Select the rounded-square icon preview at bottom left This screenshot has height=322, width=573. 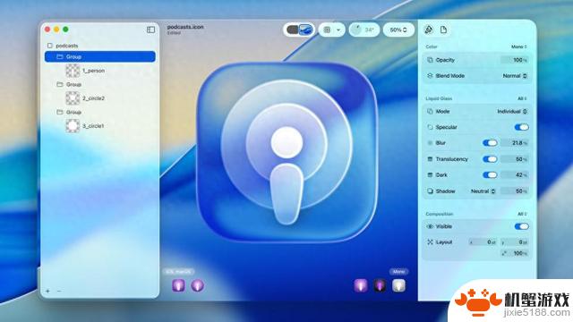point(179,285)
